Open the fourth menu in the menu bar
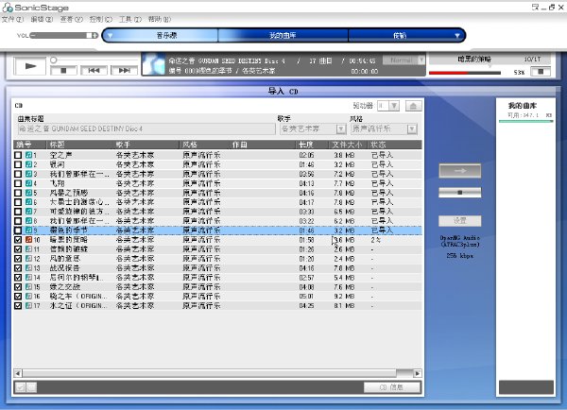The width and height of the screenshot is (567, 410). (x=101, y=19)
